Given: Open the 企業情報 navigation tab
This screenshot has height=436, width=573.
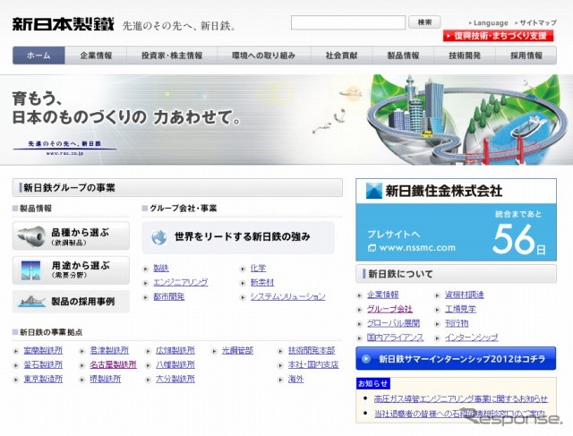Looking at the screenshot, I should click(96, 56).
